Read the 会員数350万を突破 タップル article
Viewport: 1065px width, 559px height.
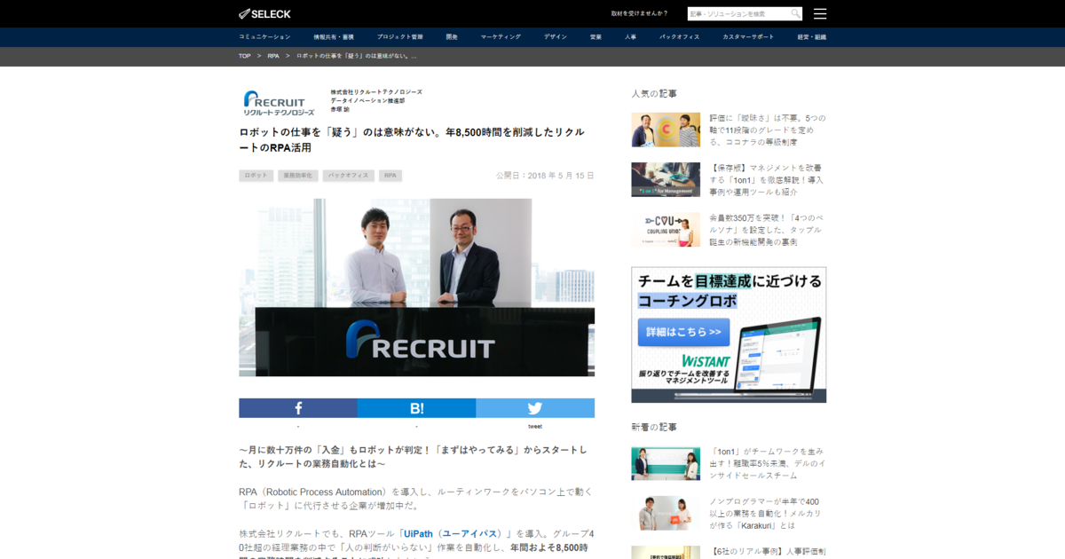pos(768,229)
